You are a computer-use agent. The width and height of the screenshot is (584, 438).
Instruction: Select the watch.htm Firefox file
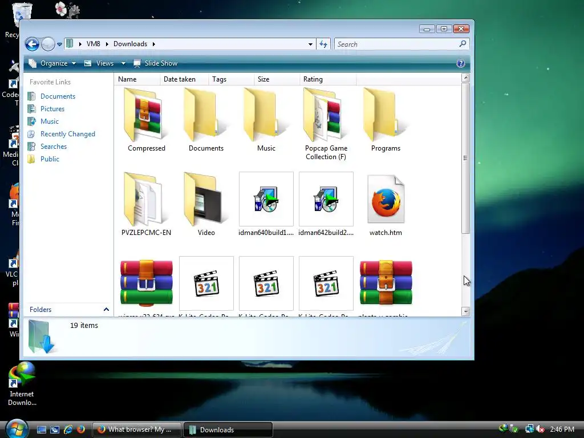click(x=386, y=204)
